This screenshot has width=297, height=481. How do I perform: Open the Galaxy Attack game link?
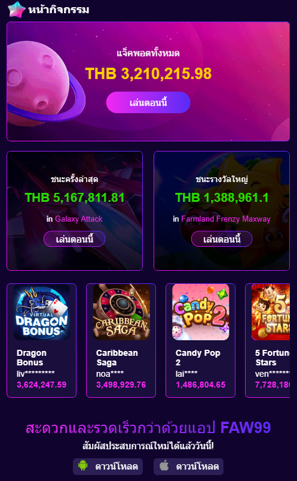[x=79, y=219]
